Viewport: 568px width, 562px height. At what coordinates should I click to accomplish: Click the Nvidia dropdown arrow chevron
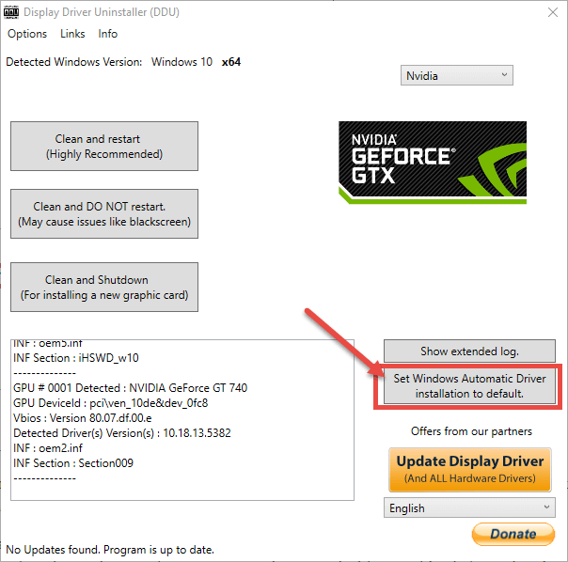point(504,74)
